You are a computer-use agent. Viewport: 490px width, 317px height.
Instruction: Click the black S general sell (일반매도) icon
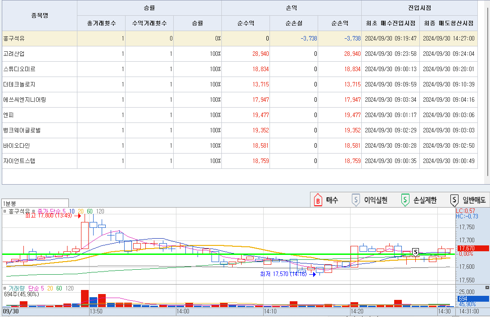point(454,200)
